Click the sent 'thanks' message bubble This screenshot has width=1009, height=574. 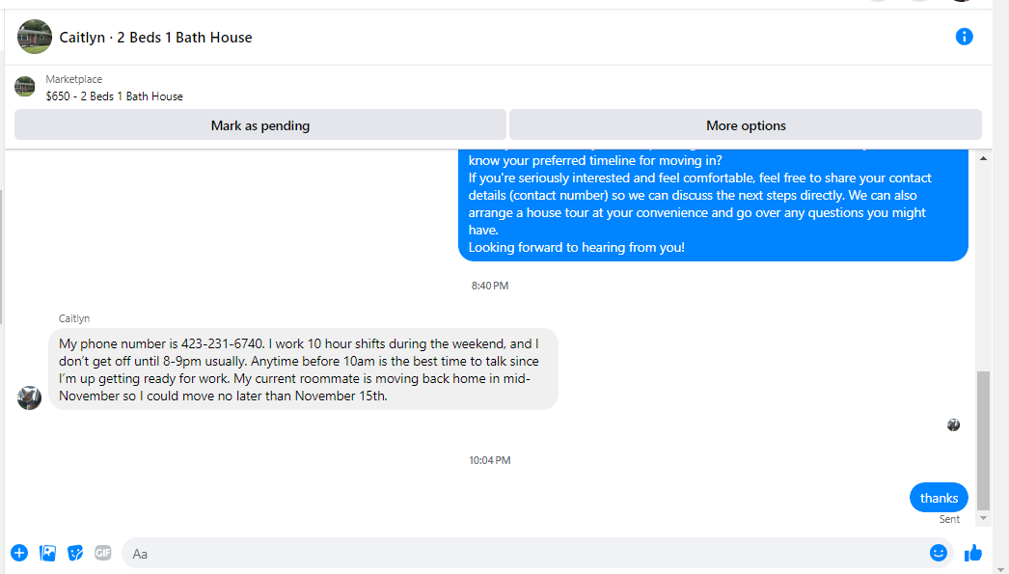pyautogui.click(x=939, y=498)
